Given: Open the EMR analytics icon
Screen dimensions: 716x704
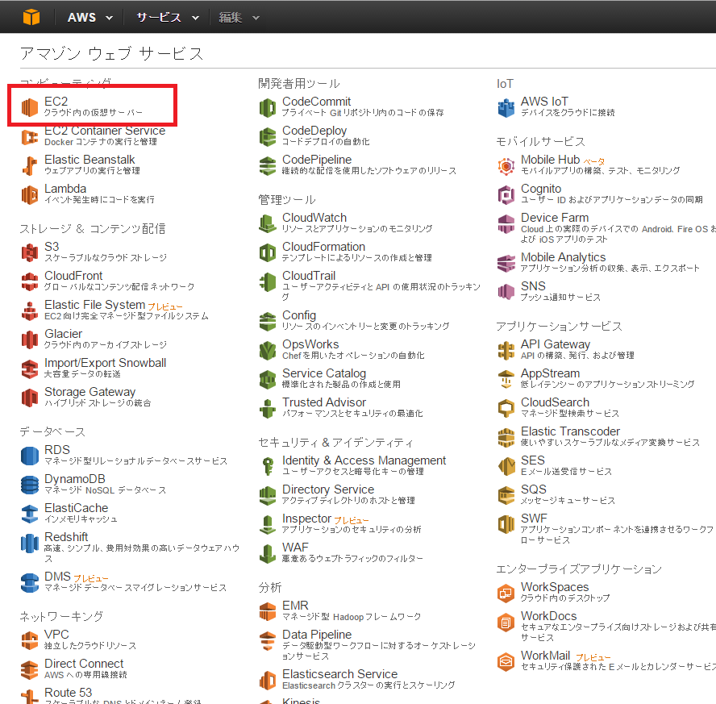Looking at the screenshot, I should point(268,611).
